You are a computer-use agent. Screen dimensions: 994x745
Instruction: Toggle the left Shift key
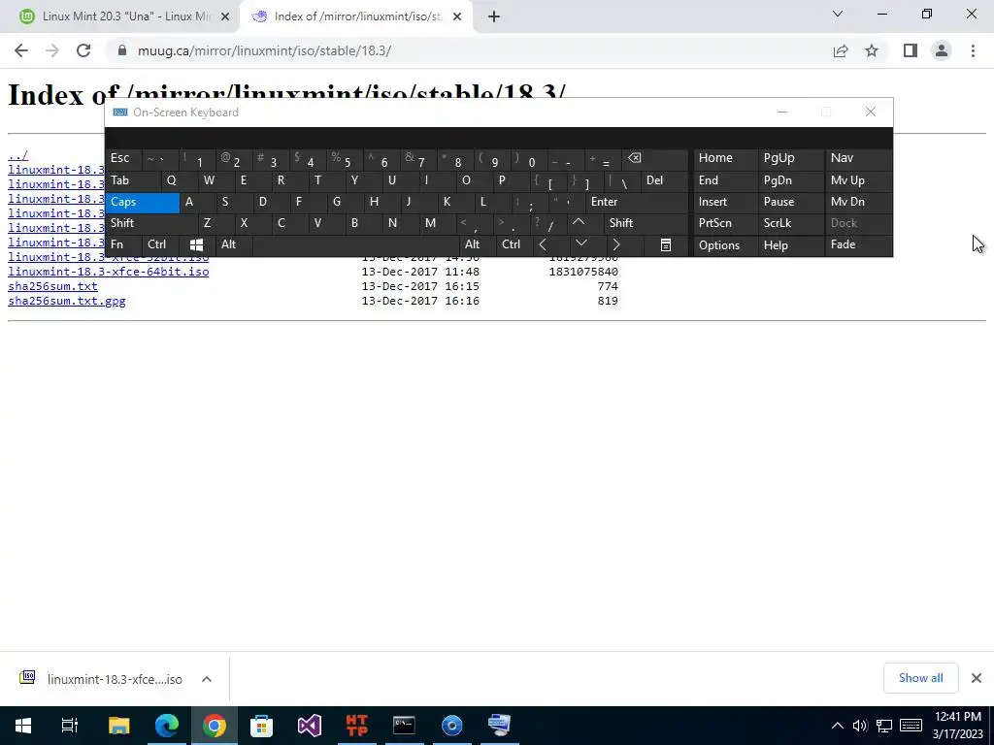tap(152, 223)
